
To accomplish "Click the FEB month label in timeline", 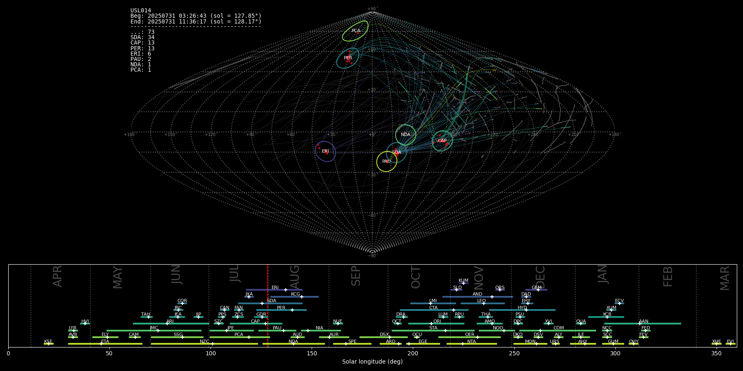I will [x=668, y=276].
